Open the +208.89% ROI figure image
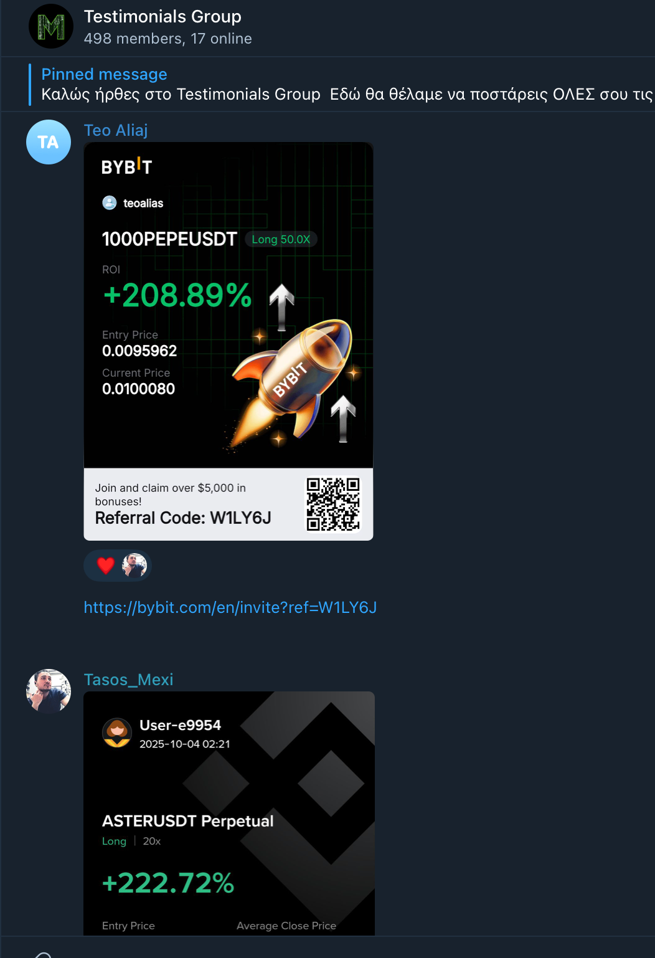Screen dimensions: 655x958 coord(177,295)
